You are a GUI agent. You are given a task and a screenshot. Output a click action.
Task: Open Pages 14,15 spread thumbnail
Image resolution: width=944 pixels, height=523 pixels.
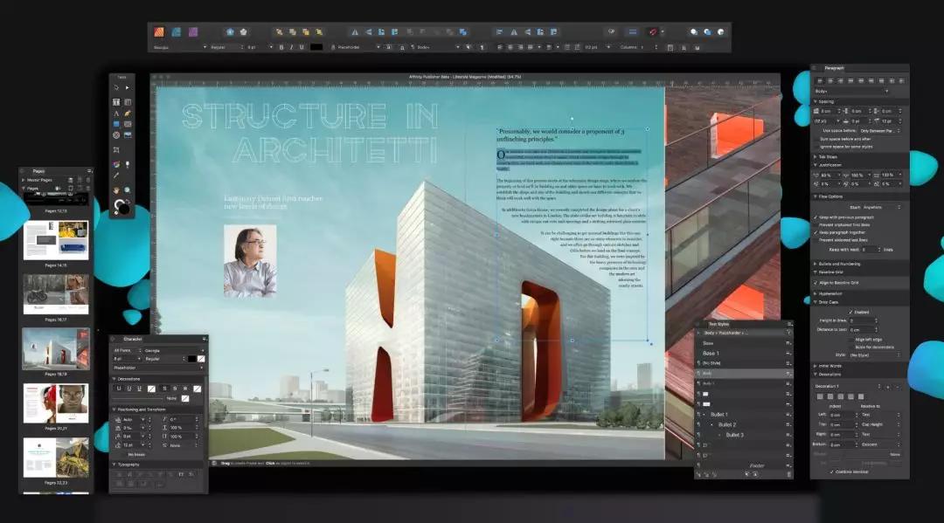56,240
